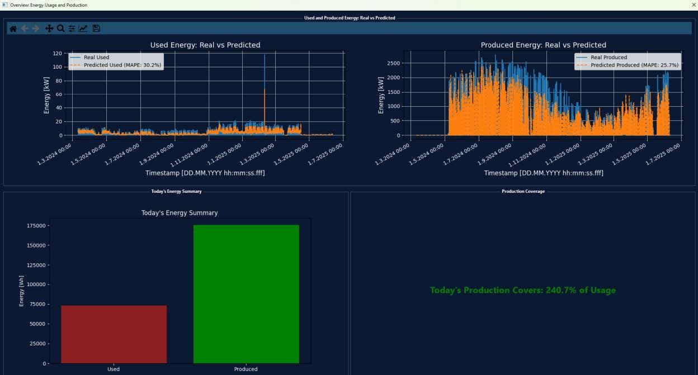Image resolution: width=698 pixels, height=375 pixels.
Task: Click the red Used bar
Action: (x=114, y=334)
